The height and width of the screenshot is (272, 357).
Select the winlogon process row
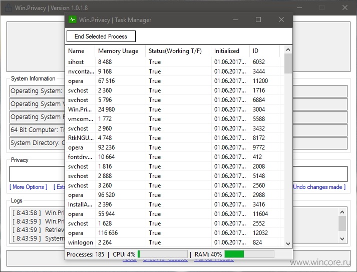(x=175, y=242)
